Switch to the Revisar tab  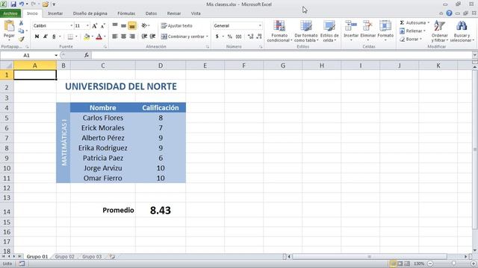(x=174, y=13)
